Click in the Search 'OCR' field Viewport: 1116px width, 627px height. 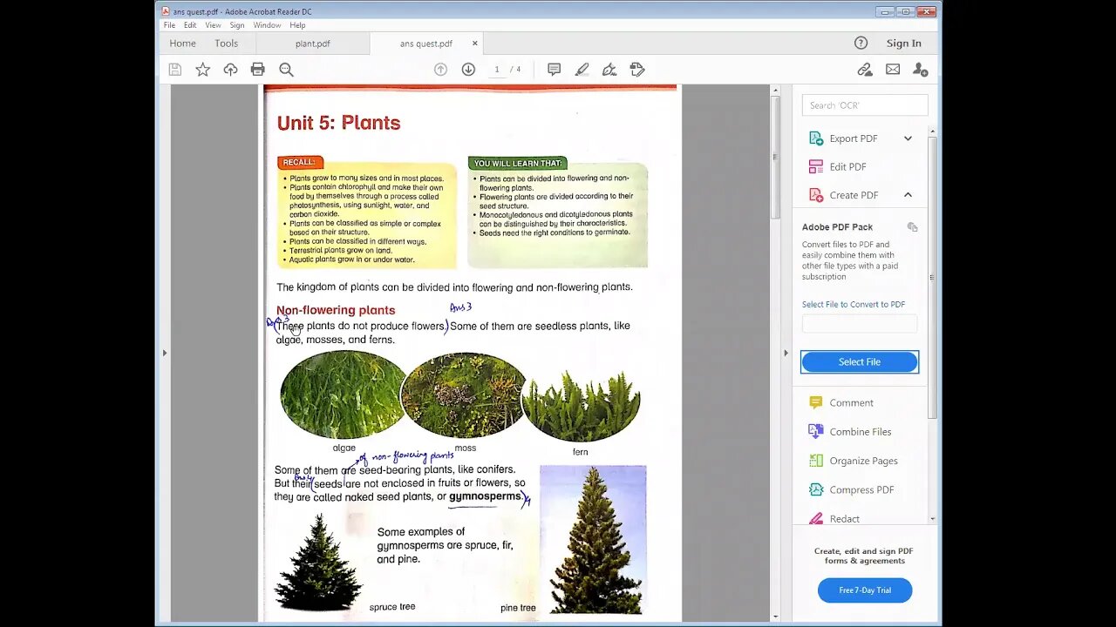[864, 105]
